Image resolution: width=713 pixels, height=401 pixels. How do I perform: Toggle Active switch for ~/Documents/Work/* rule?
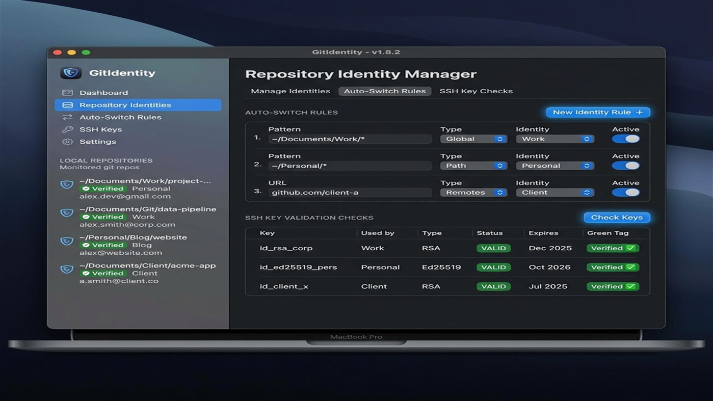pos(626,139)
